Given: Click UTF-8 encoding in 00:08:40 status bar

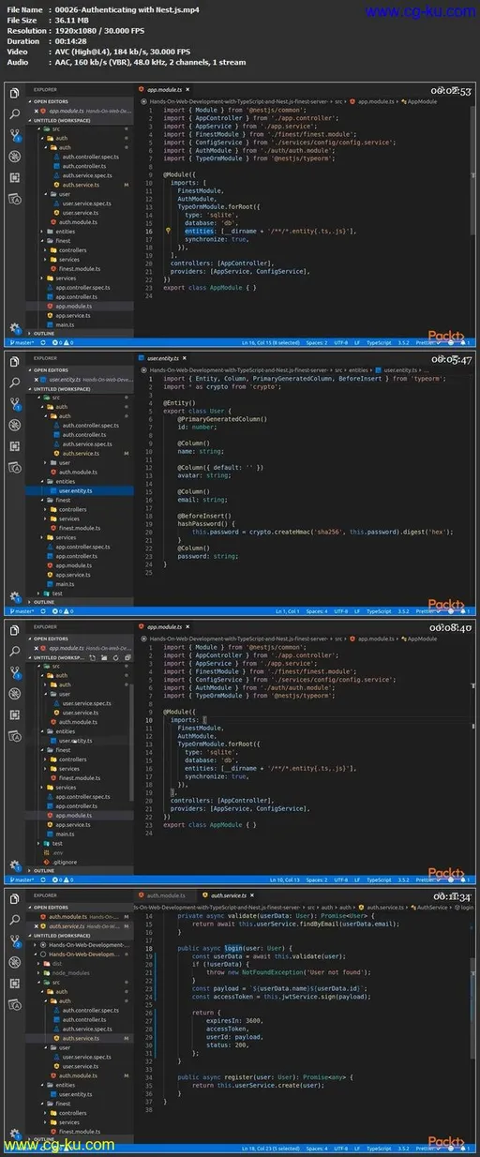Looking at the screenshot, I should pyautogui.click(x=341, y=880).
